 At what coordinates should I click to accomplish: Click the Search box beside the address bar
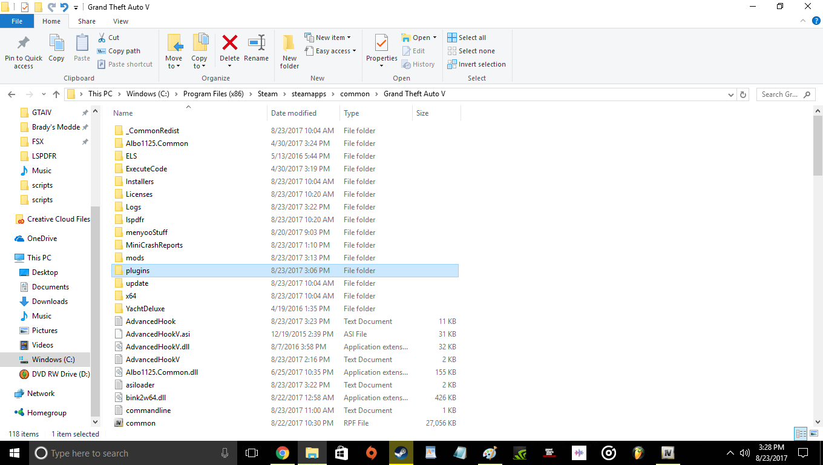click(x=786, y=94)
